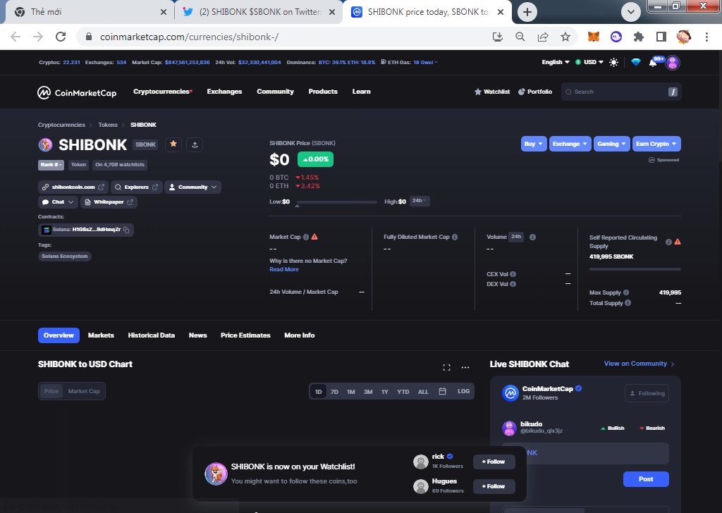The image size is (722, 513).
Task: Select Market Cap chart view toggle
Action: (84, 391)
